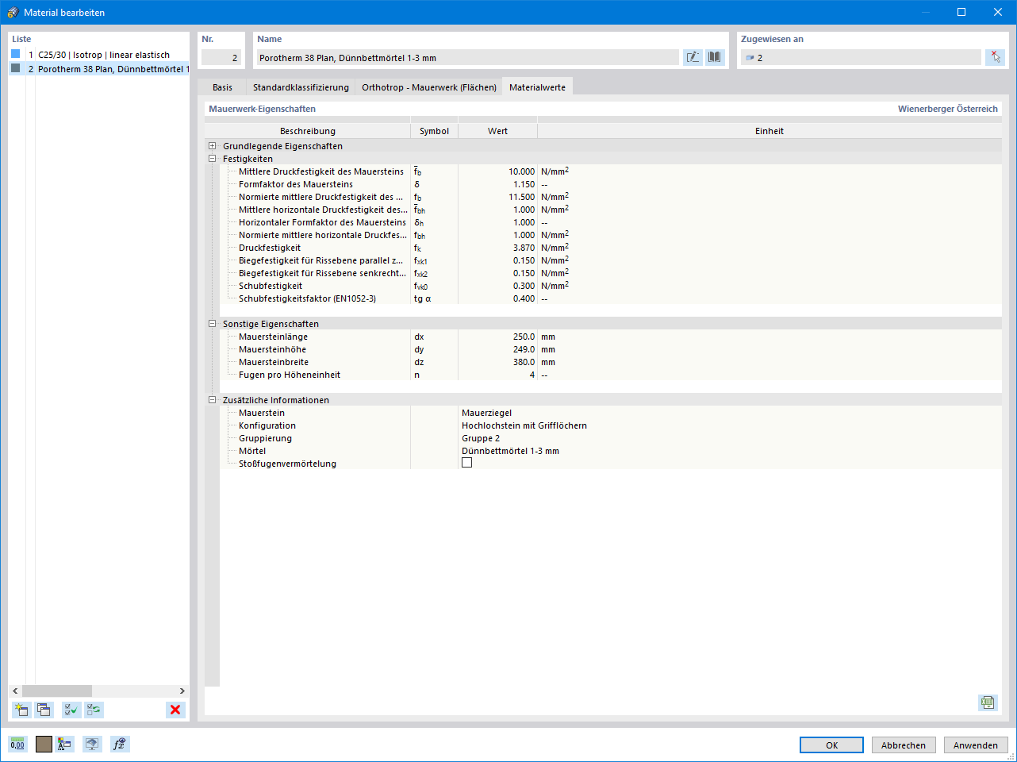Collapse the Festigkeiten group

212,159
